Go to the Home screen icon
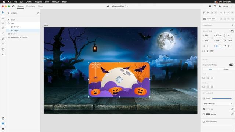The image size is (235, 132). (x=13, y=6)
